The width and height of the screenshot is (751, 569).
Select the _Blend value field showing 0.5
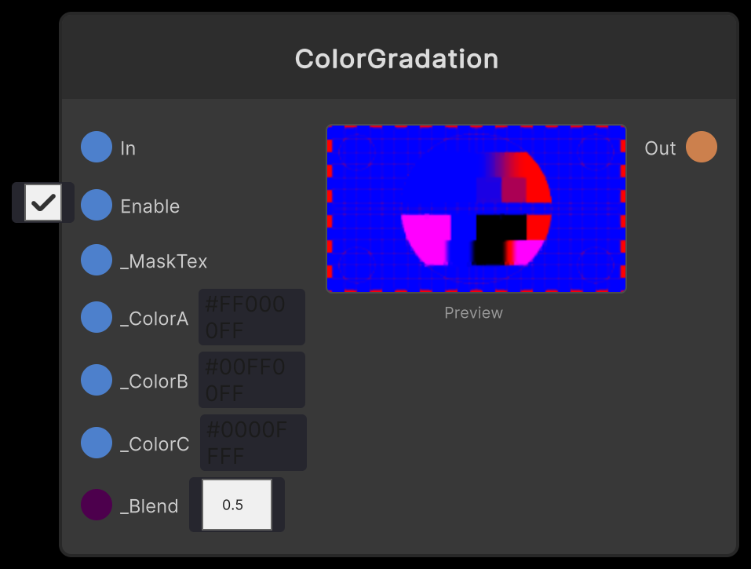[236, 504]
